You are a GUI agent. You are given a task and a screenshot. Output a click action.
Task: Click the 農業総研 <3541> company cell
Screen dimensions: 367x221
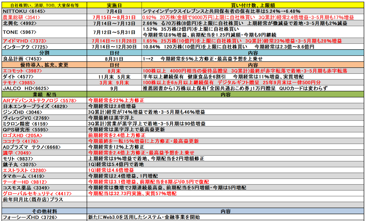click(x=44, y=17)
